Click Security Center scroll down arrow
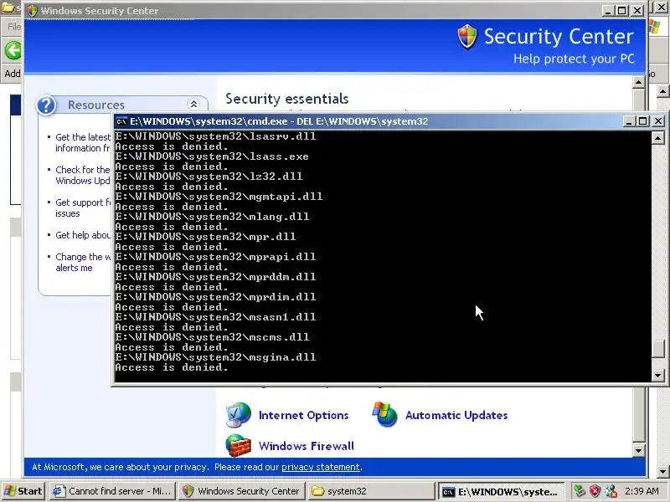This screenshot has width=670, height=502. click(638, 450)
